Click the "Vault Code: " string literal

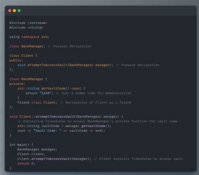point(47,131)
